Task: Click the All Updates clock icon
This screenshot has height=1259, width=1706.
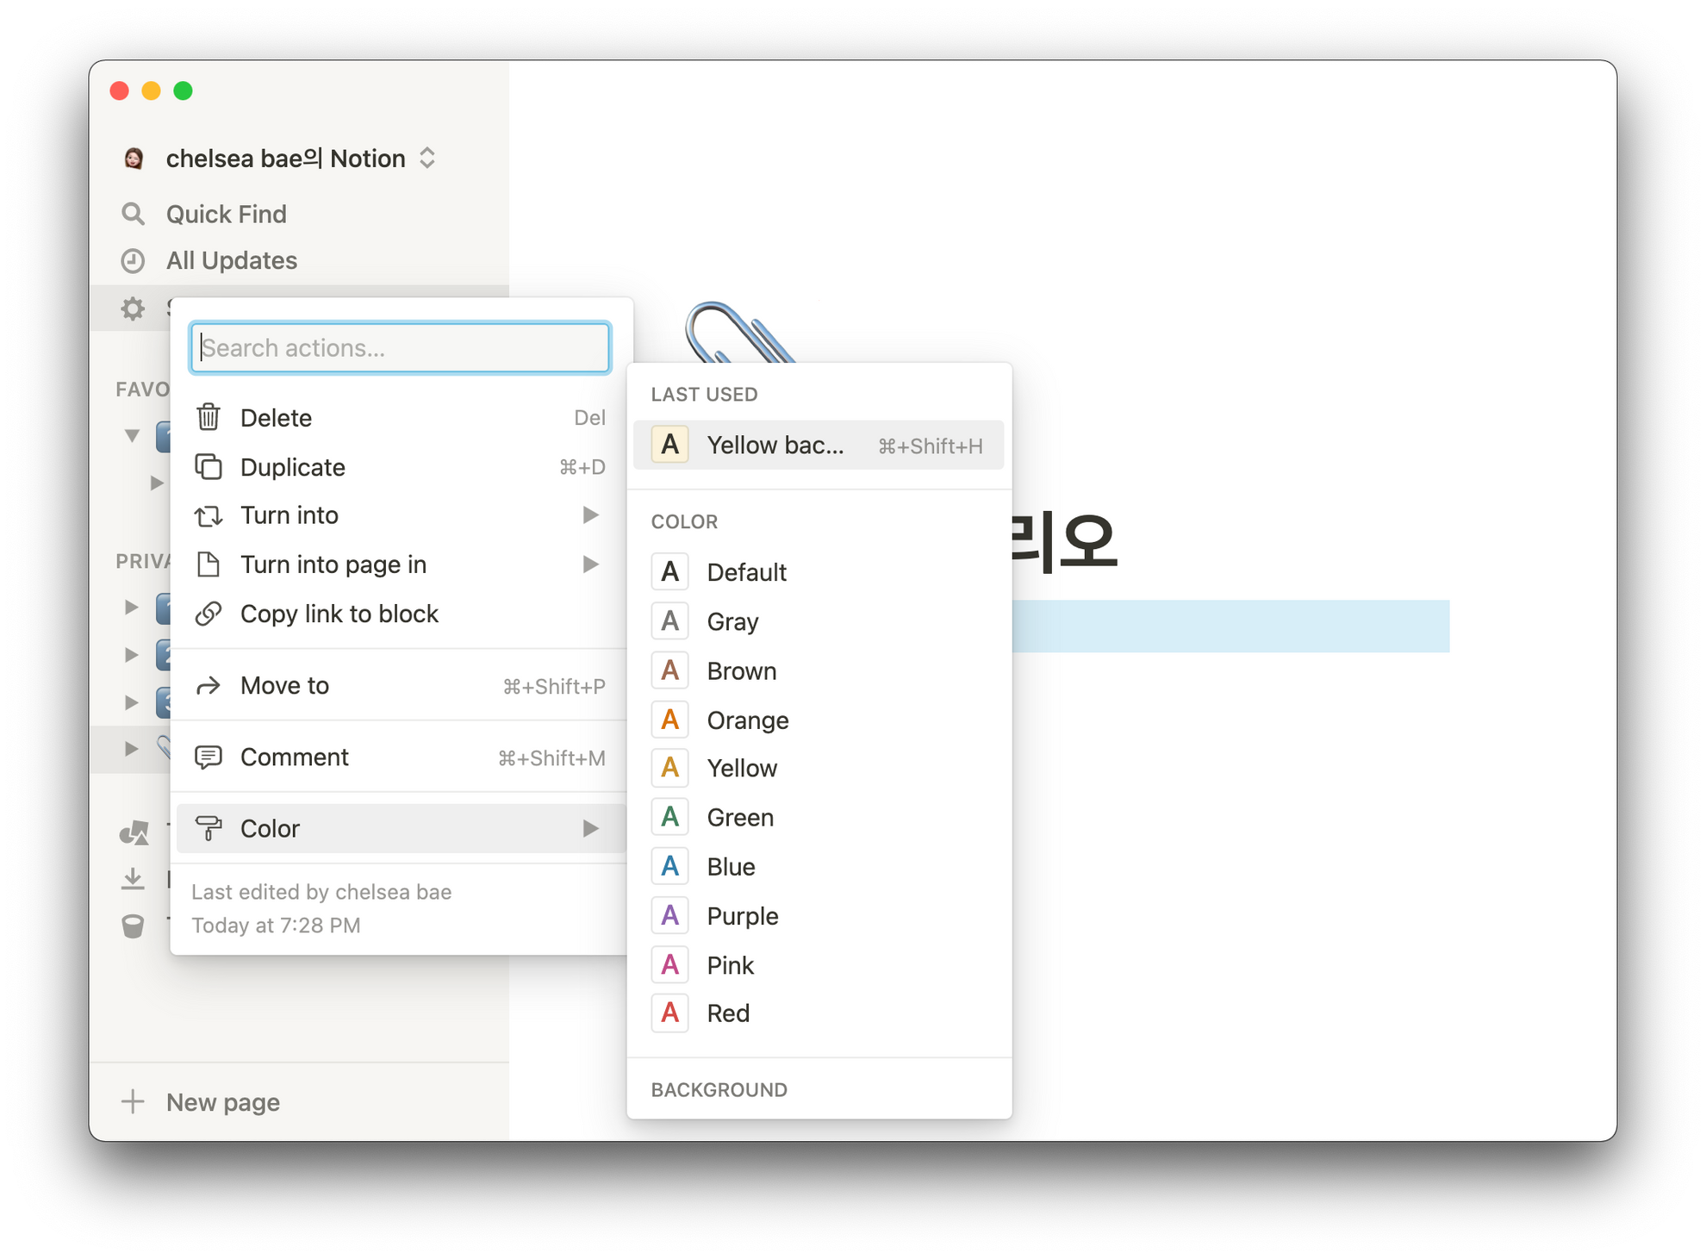Action: pos(133,260)
